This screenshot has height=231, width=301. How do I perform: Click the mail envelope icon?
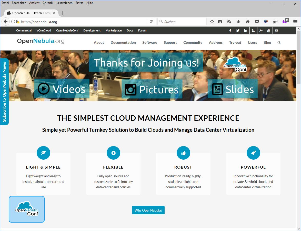(x=276, y=30)
